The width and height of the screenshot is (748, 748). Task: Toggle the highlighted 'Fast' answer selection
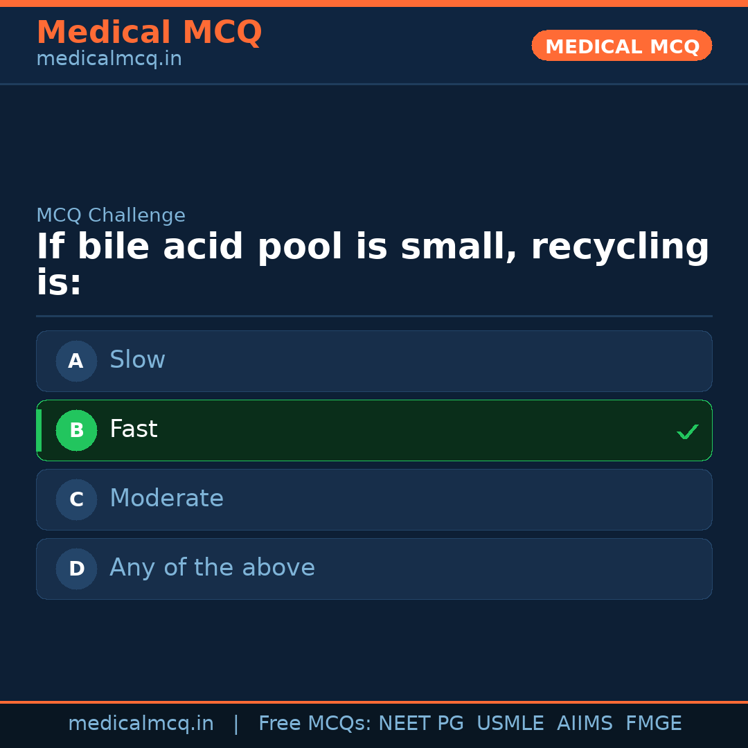[374, 430]
